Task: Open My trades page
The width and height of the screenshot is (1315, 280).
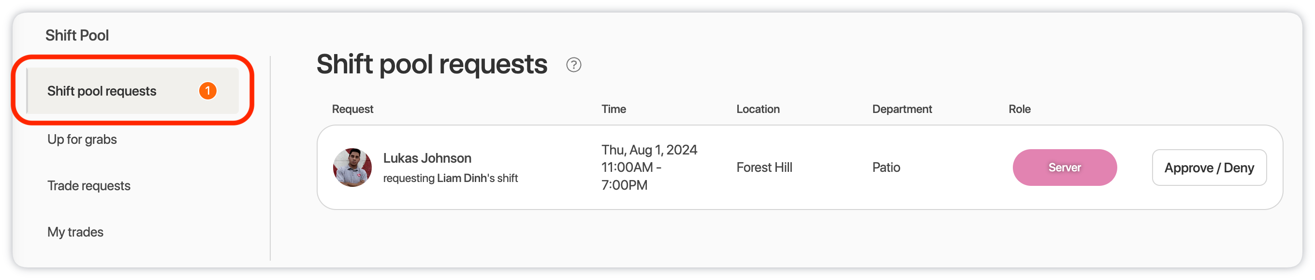Action: (x=75, y=232)
